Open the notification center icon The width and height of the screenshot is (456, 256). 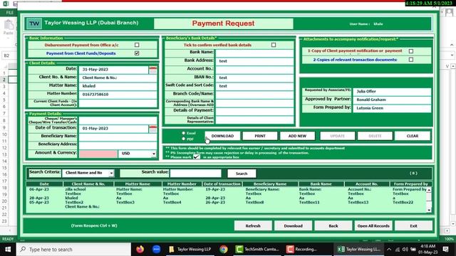tap(445, 250)
